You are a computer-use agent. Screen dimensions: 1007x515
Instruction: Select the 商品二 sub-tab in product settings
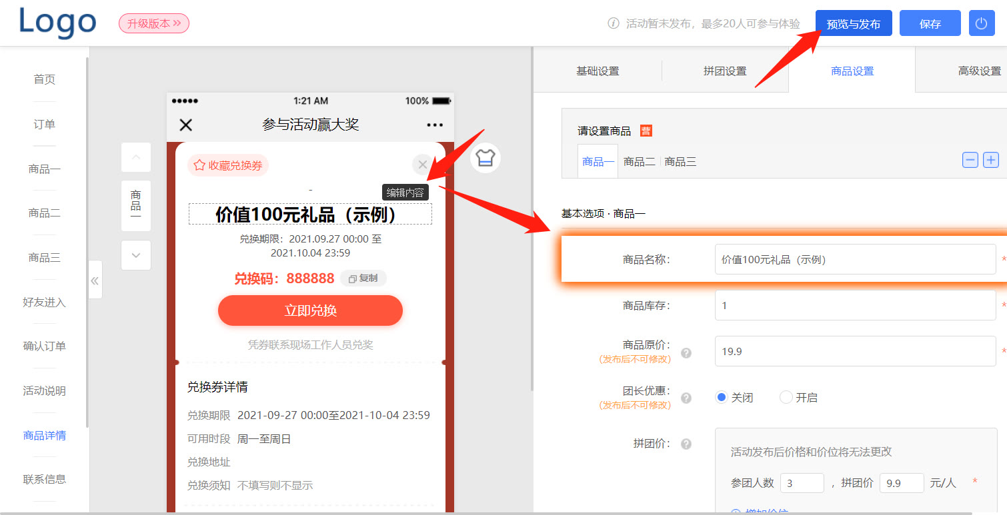click(x=639, y=161)
